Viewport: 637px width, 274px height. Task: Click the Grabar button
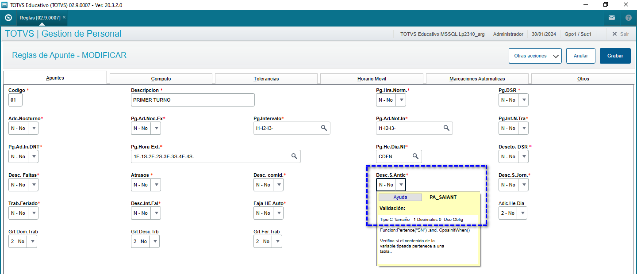tap(615, 56)
